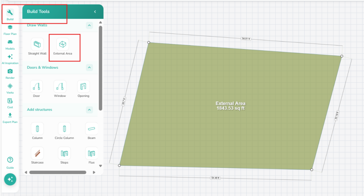Open the Guide help button
This screenshot has width=364, height=196.
click(10, 162)
